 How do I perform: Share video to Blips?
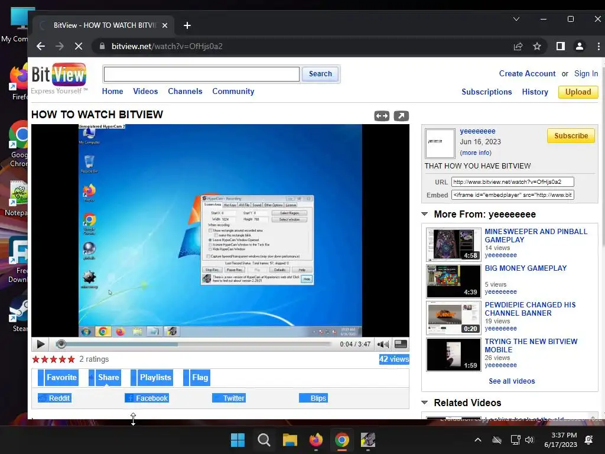[x=313, y=398]
